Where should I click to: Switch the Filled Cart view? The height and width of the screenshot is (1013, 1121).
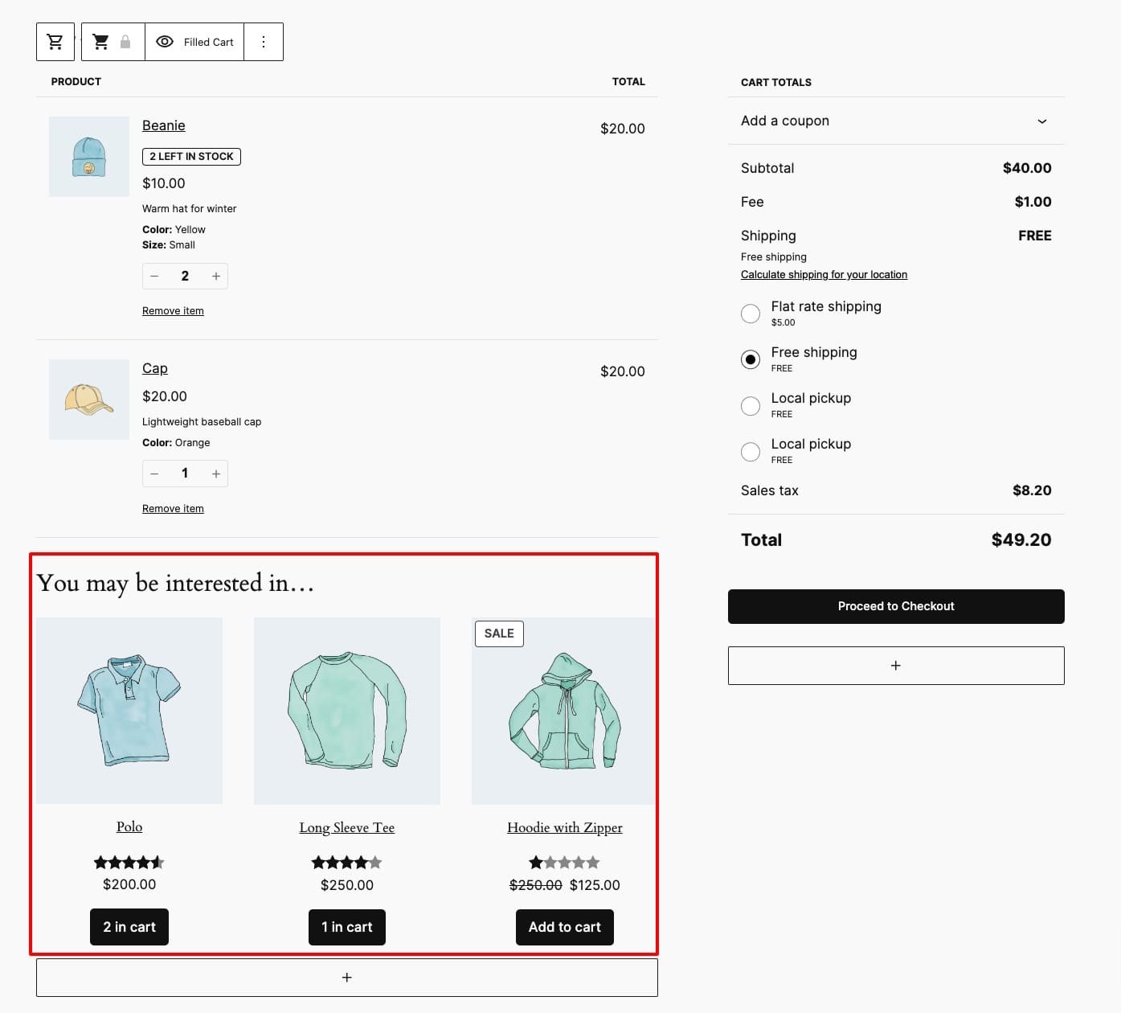[x=195, y=42]
